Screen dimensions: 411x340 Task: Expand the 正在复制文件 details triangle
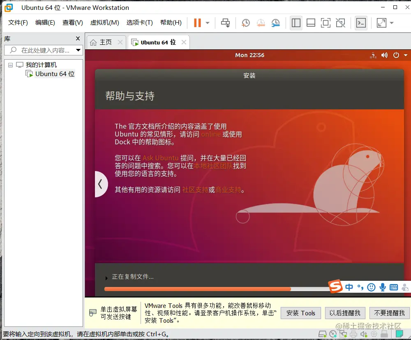click(106, 278)
